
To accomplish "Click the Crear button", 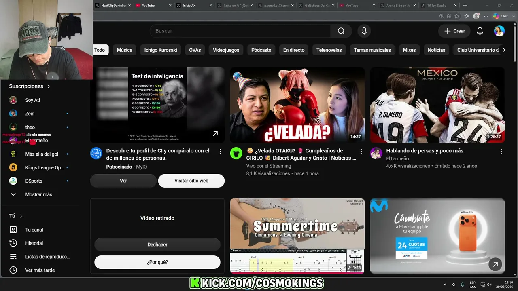I will point(454,31).
